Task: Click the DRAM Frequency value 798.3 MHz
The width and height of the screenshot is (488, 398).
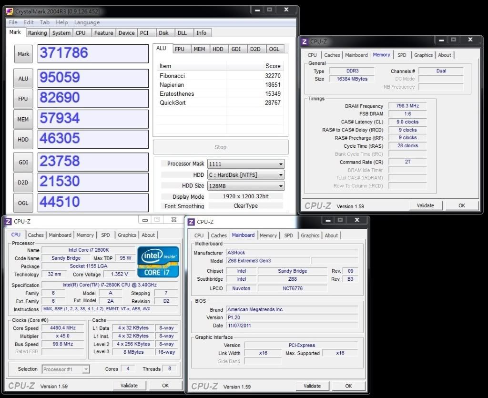Action: pyautogui.click(x=407, y=106)
